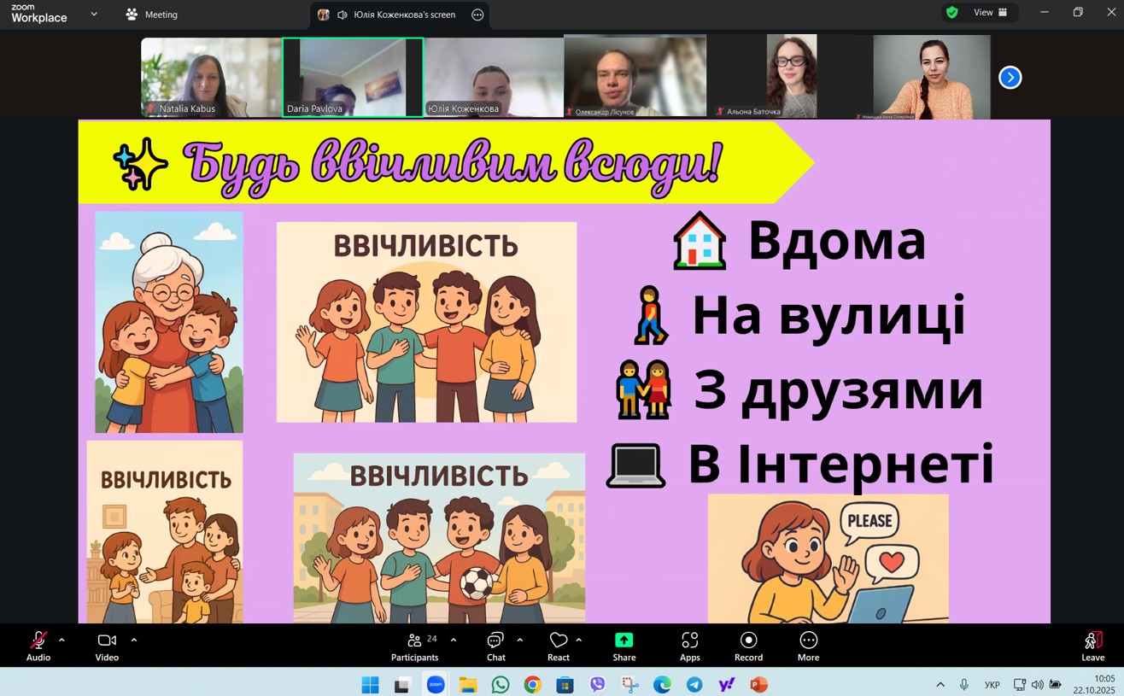Open Google Chrome from the taskbar
Screen dimensions: 1124x696
click(x=532, y=685)
